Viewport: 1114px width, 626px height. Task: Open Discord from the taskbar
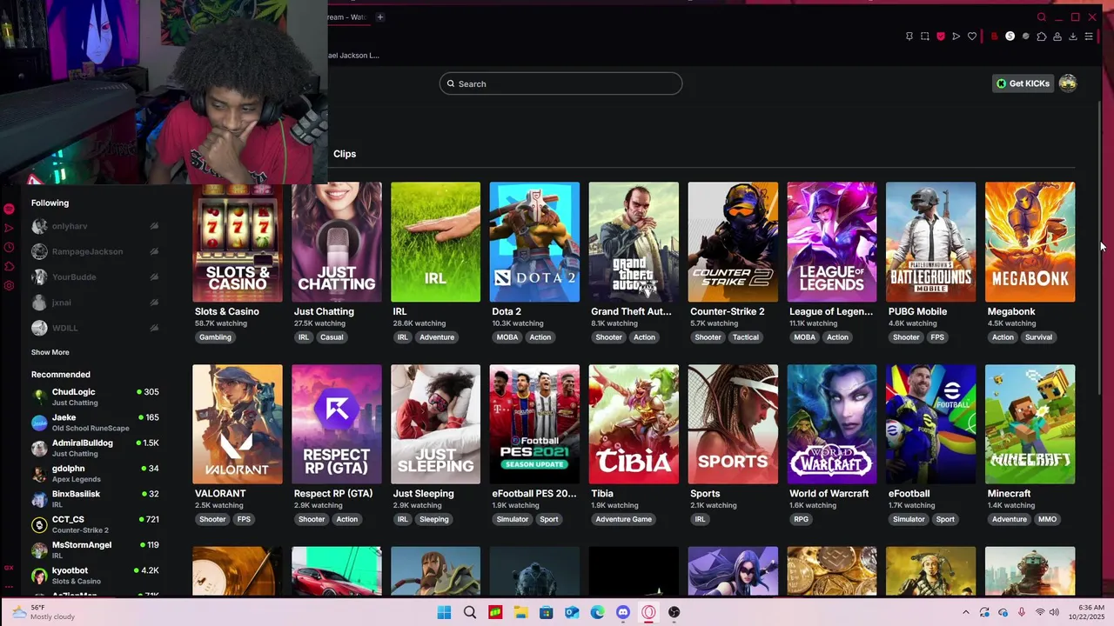pos(623,612)
